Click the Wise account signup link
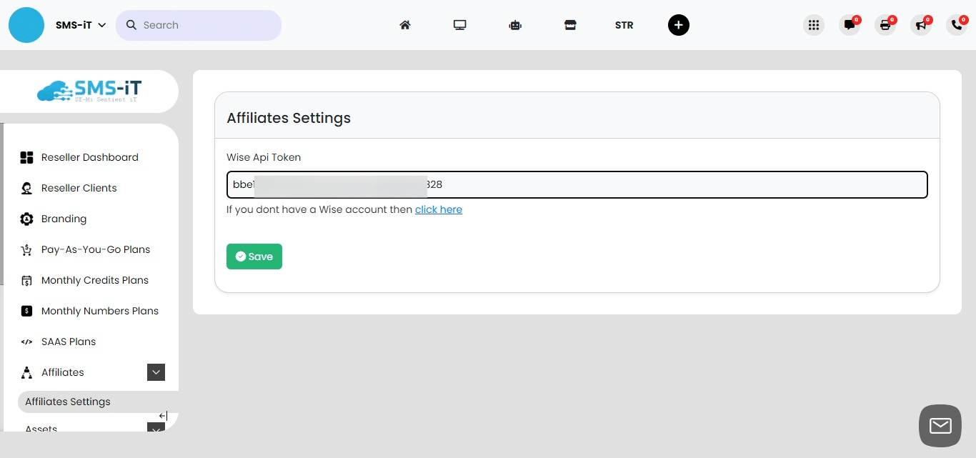 point(439,209)
